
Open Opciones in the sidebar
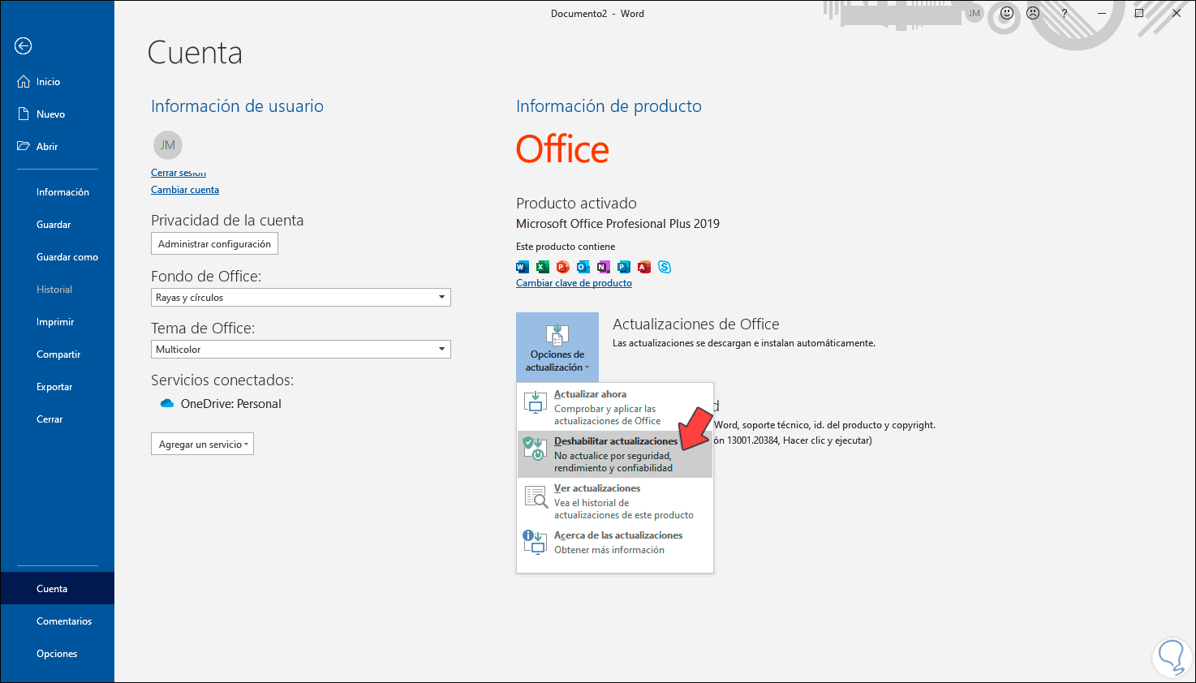coord(57,654)
